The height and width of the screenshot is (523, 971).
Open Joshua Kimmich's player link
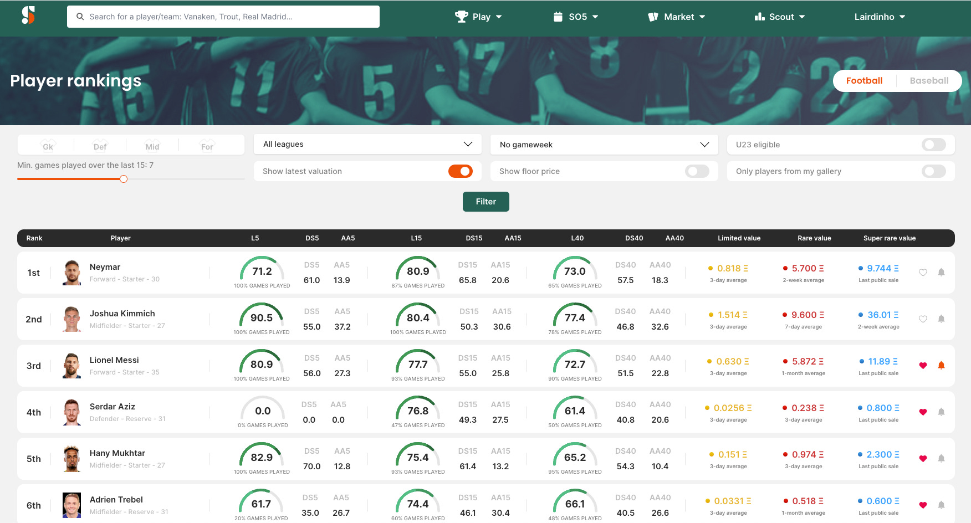pyautogui.click(x=122, y=314)
